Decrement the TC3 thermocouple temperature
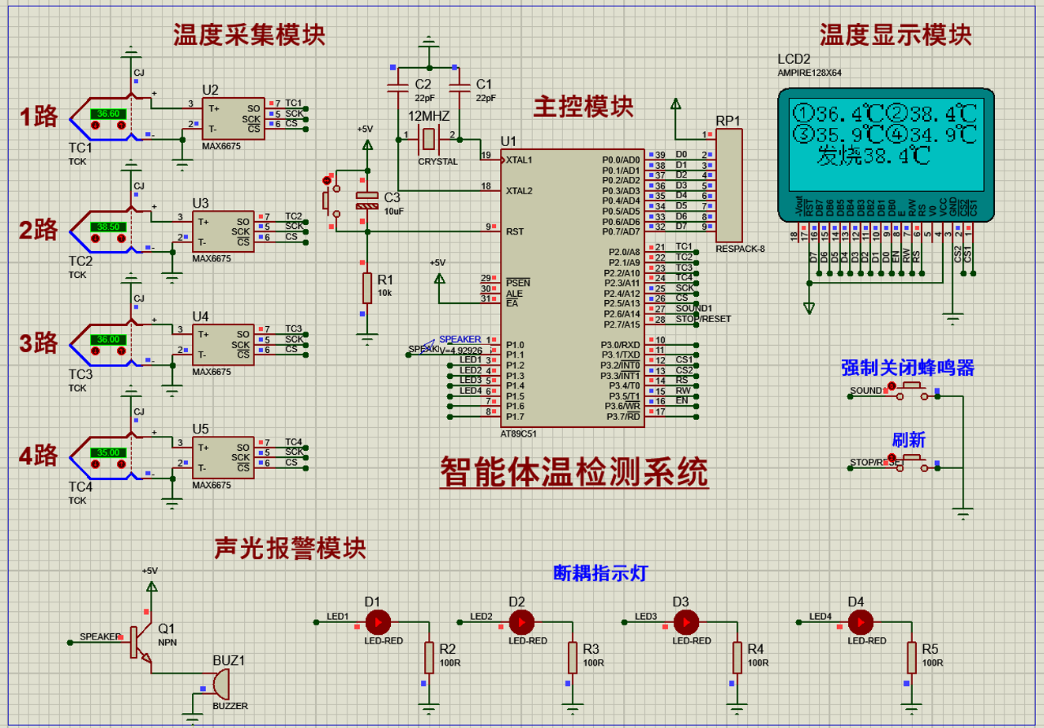Viewport: 1044px width, 728px height. click(x=96, y=351)
